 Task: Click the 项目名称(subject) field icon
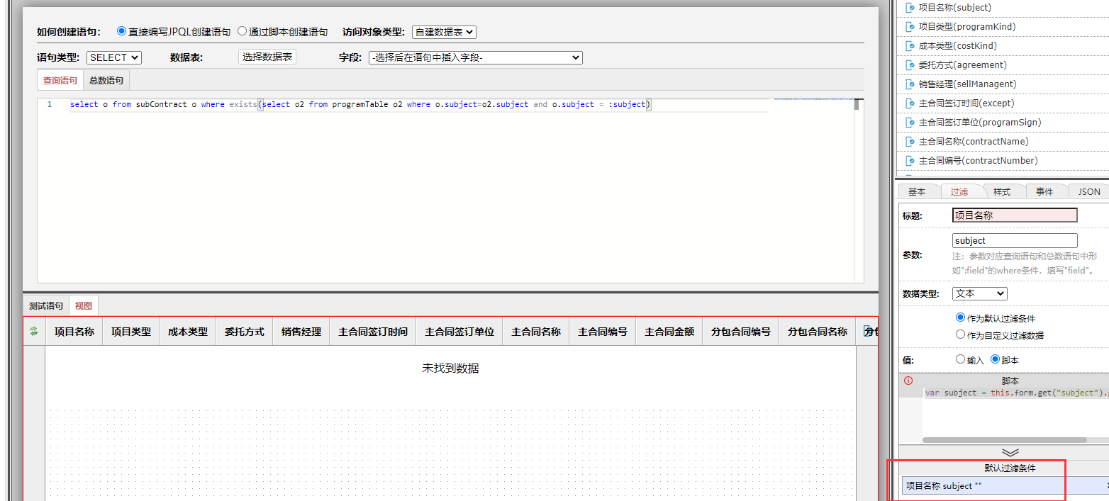point(910,8)
